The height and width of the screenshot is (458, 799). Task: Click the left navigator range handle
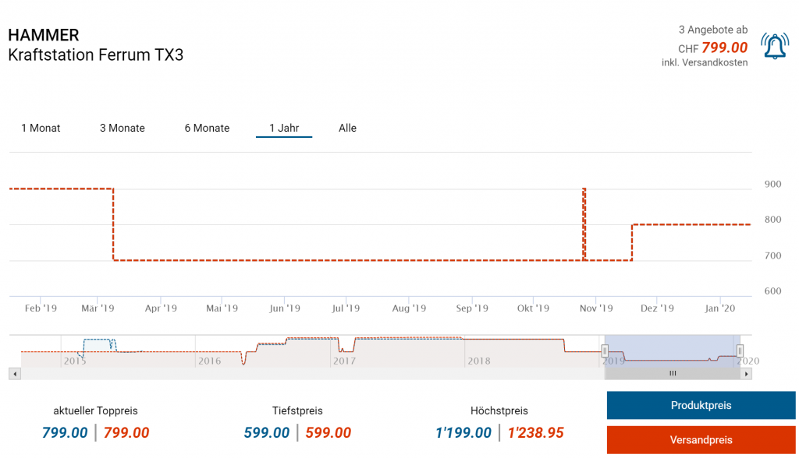coord(604,351)
